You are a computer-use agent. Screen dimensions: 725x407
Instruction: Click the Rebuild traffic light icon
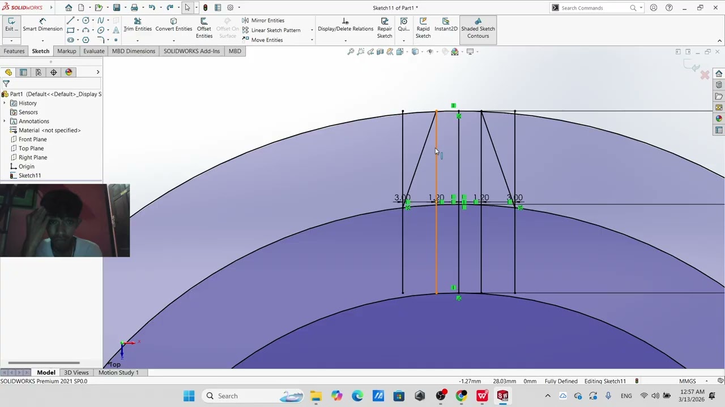(x=205, y=8)
